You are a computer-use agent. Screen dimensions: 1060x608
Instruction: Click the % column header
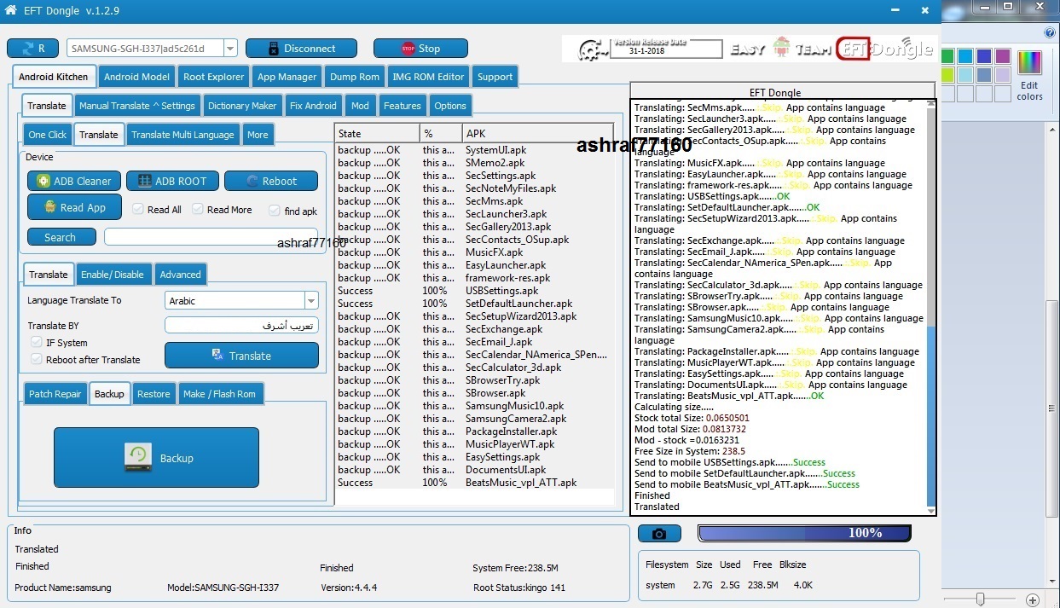click(441, 133)
